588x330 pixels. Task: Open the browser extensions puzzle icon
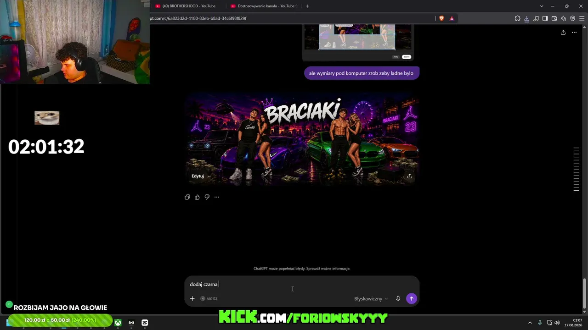click(x=518, y=18)
